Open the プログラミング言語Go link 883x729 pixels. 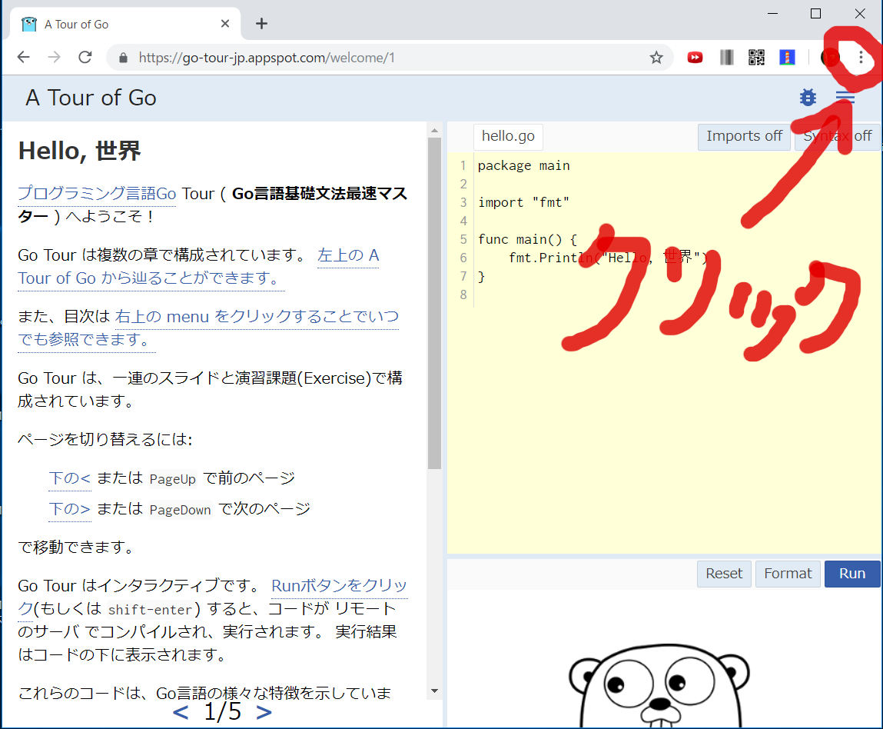tap(97, 194)
